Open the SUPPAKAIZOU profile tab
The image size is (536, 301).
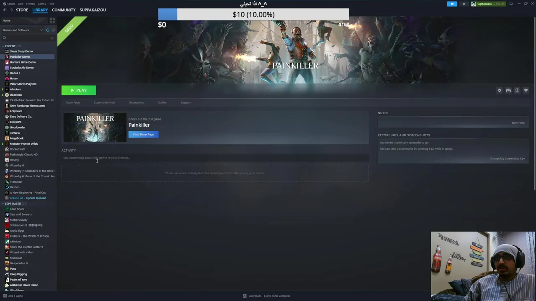(93, 10)
